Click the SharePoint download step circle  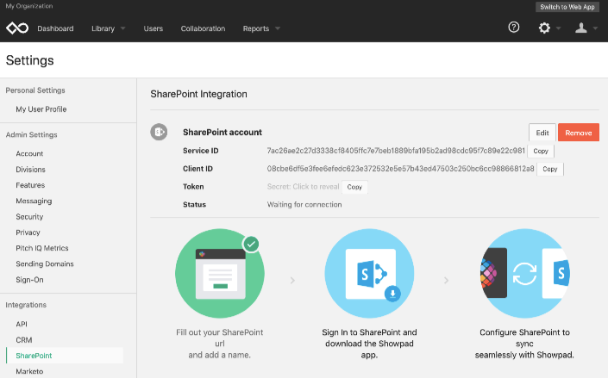pyautogui.click(x=369, y=274)
